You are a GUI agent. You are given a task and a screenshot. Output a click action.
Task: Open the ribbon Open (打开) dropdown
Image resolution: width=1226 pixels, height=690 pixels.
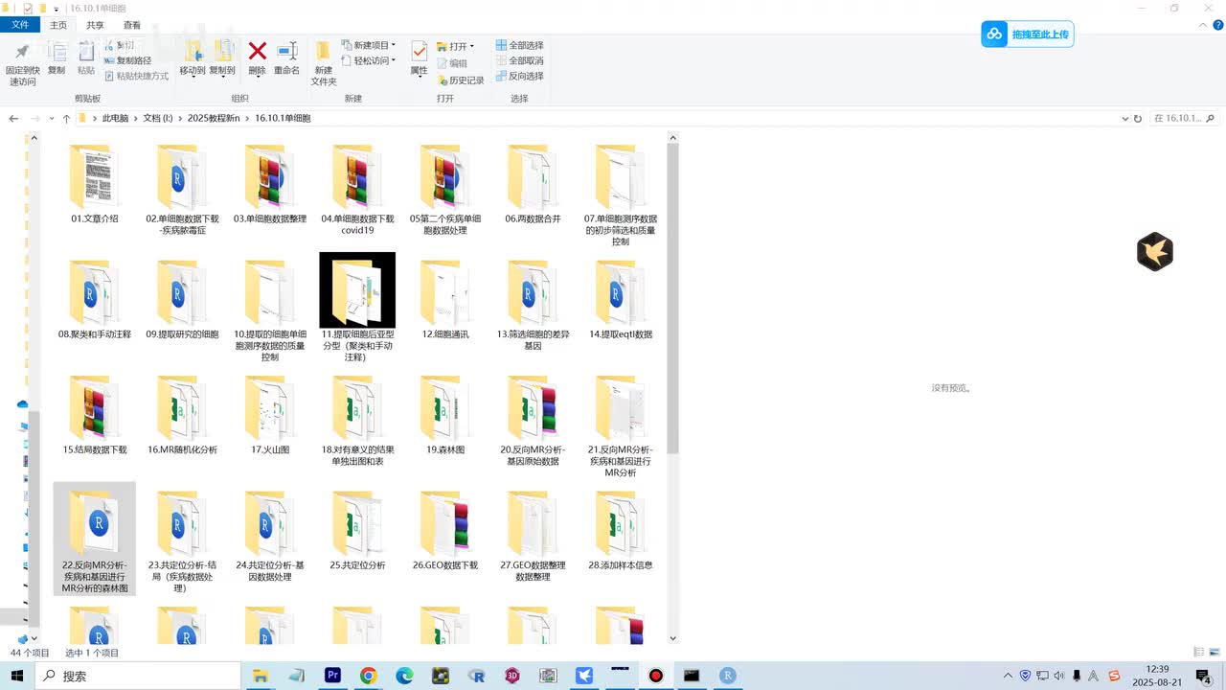pyautogui.click(x=456, y=46)
